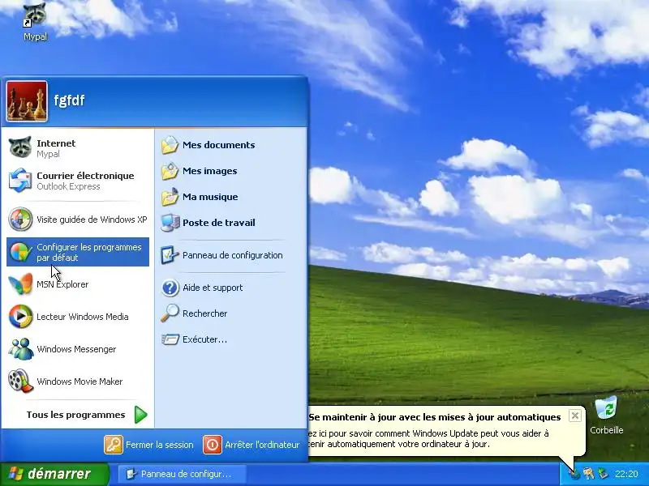Click the chess user account picture
This screenshot has height=486, width=649.
27,101
